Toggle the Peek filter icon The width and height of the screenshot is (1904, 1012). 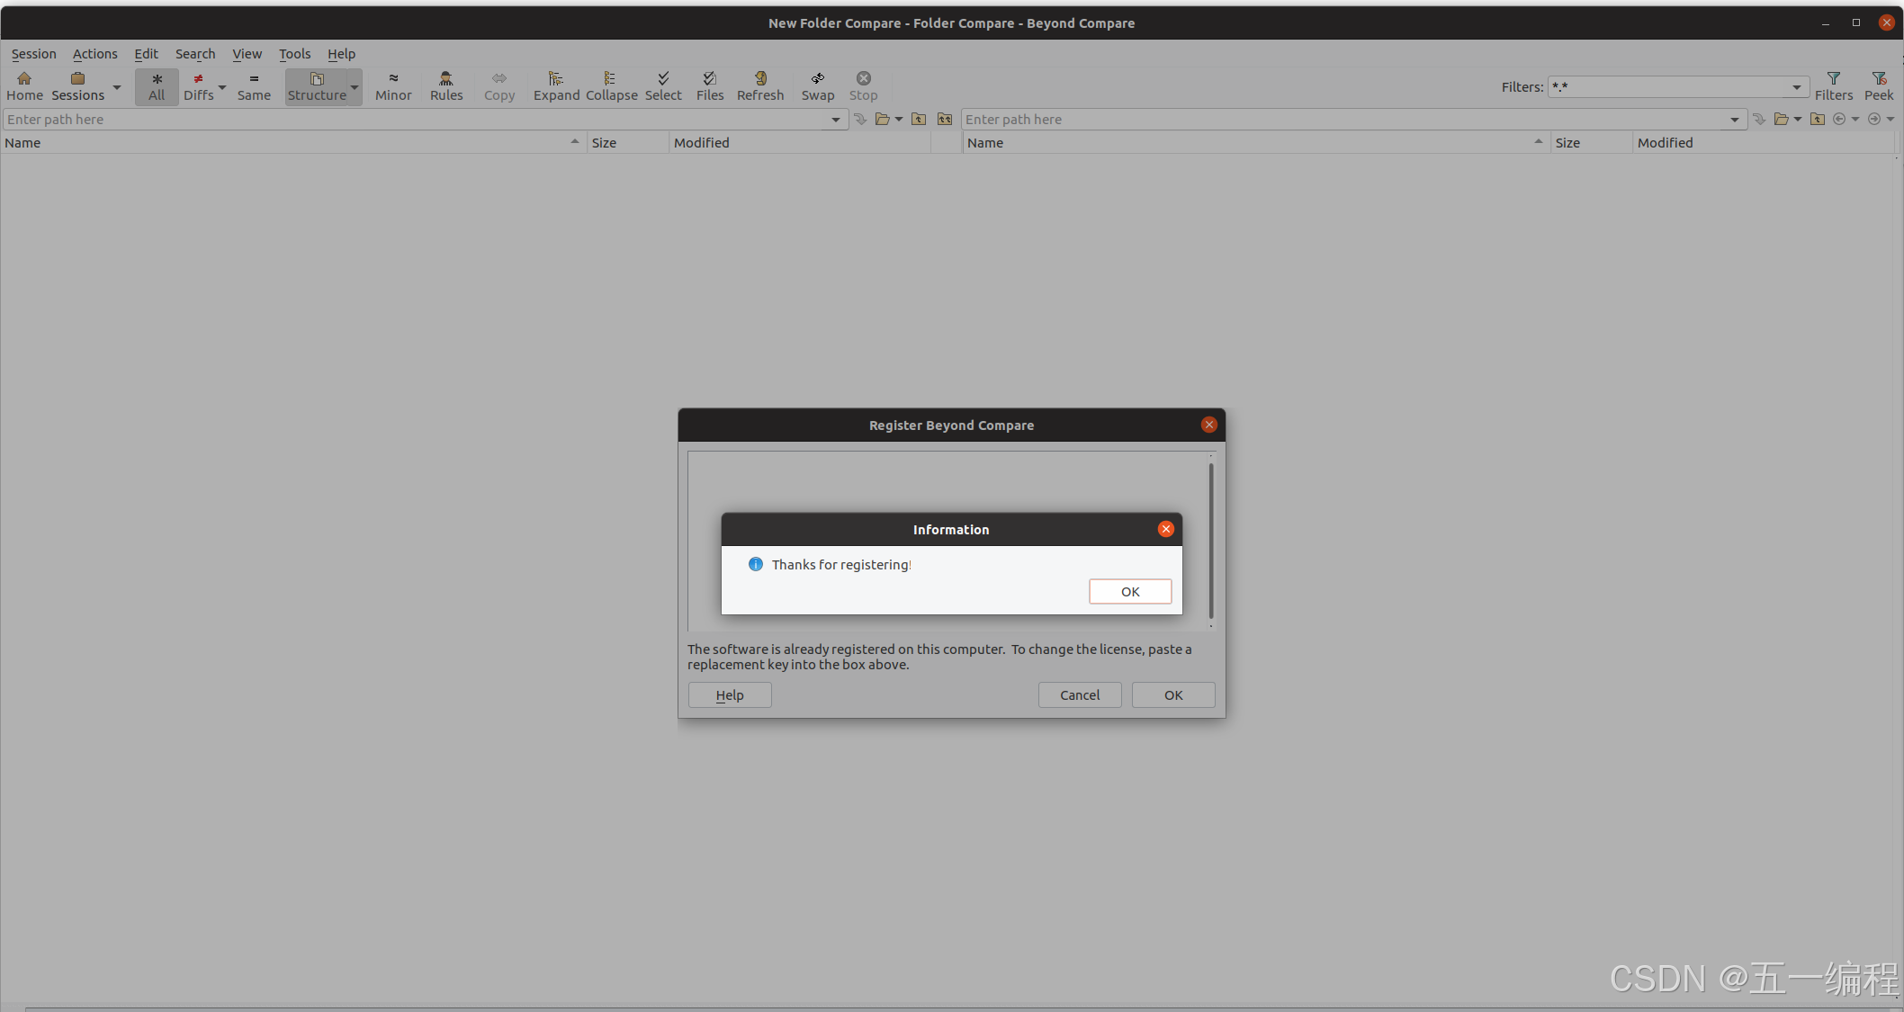tap(1879, 86)
